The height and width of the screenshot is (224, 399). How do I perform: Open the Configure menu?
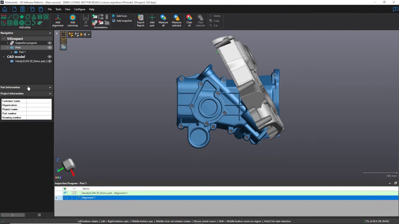[79, 9]
